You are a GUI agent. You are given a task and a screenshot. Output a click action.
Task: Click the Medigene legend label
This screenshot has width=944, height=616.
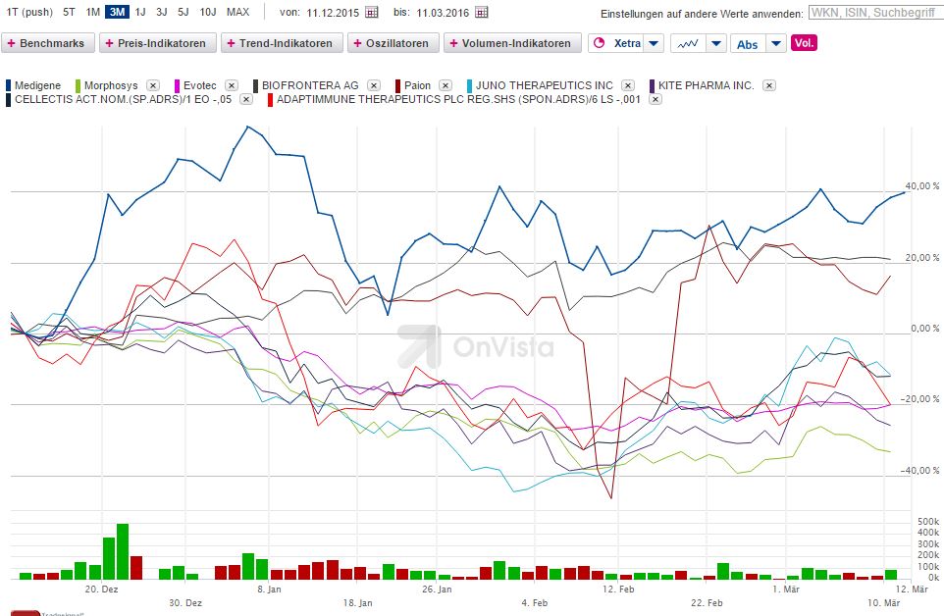[x=37, y=85]
